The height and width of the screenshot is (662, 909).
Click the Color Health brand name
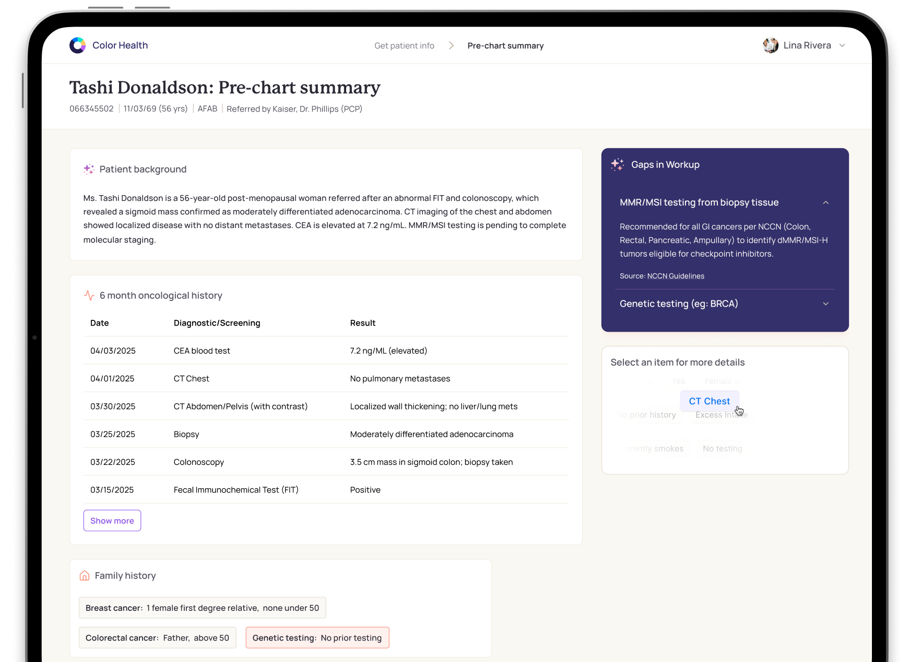tap(120, 45)
